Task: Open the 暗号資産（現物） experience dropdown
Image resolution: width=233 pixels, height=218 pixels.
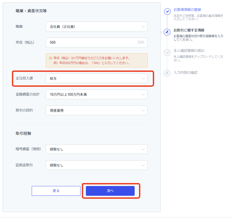Action: click(97, 149)
